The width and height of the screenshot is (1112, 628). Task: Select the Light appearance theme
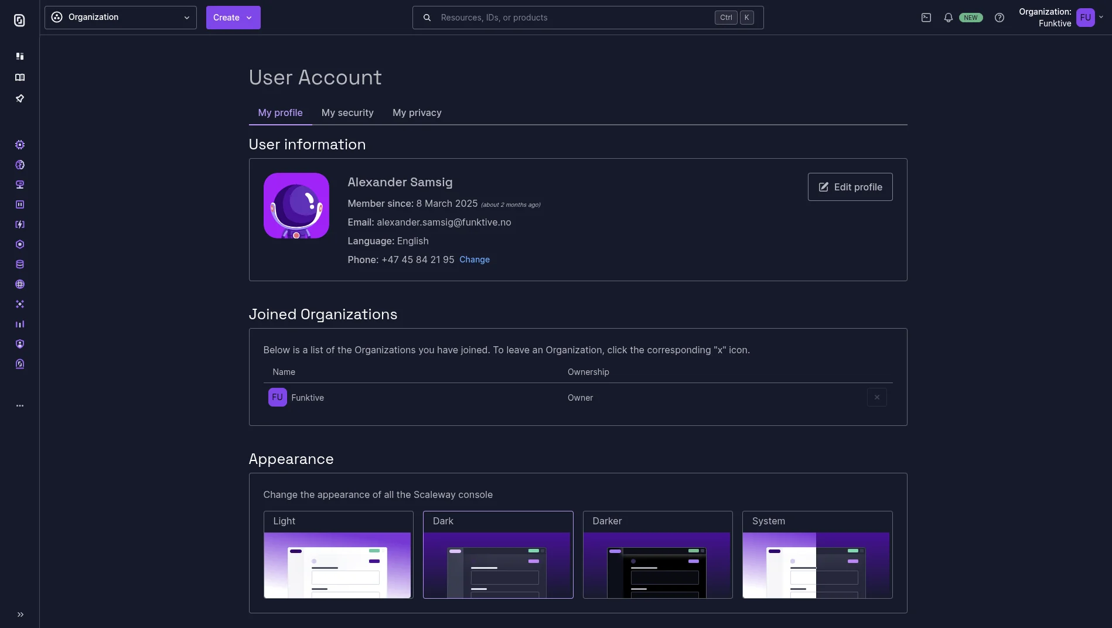tap(339, 555)
